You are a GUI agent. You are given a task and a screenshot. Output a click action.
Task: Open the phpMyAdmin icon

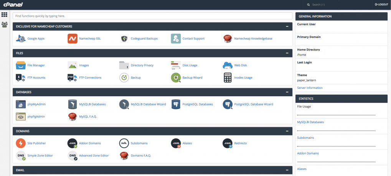pyautogui.click(x=21, y=104)
